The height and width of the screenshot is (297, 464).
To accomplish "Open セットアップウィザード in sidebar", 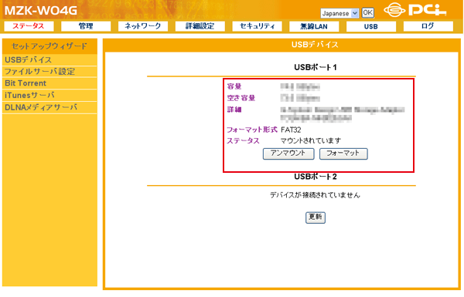I will pos(49,46).
